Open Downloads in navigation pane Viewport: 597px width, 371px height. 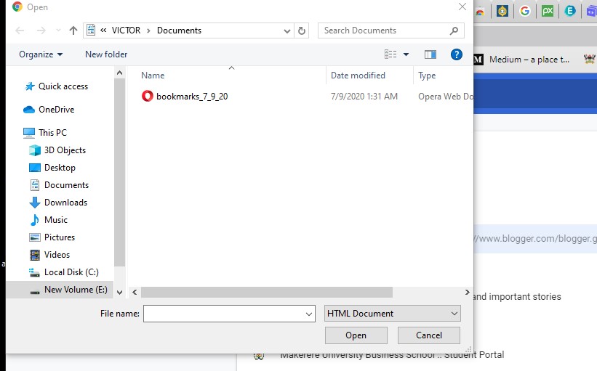click(x=65, y=203)
